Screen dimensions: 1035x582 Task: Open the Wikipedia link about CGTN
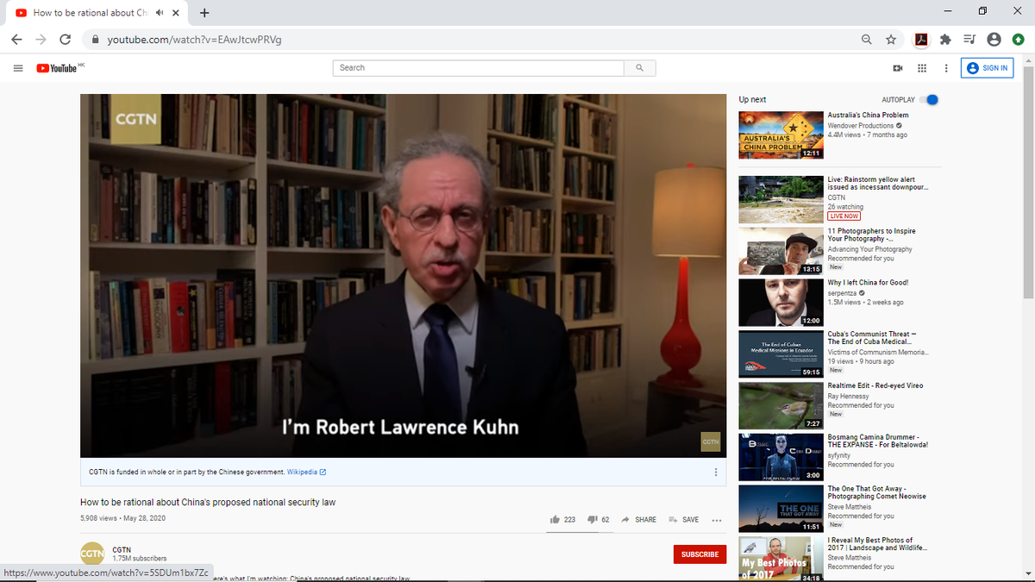point(305,472)
